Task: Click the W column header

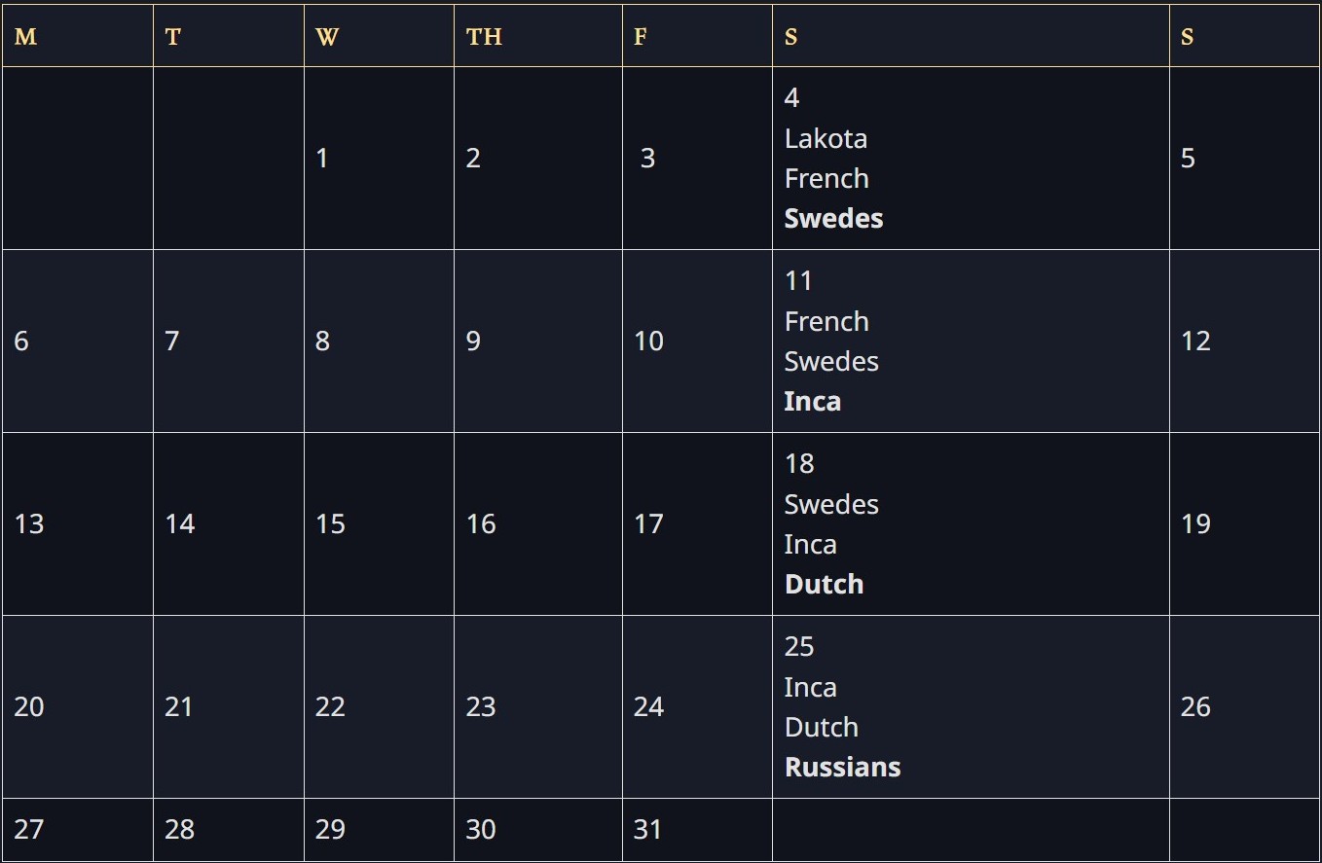Action: click(327, 37)
